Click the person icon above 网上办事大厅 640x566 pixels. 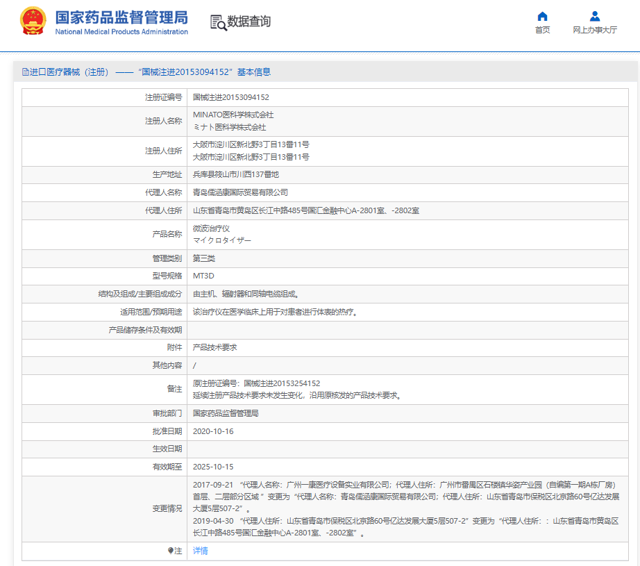[x=594, y=16]
